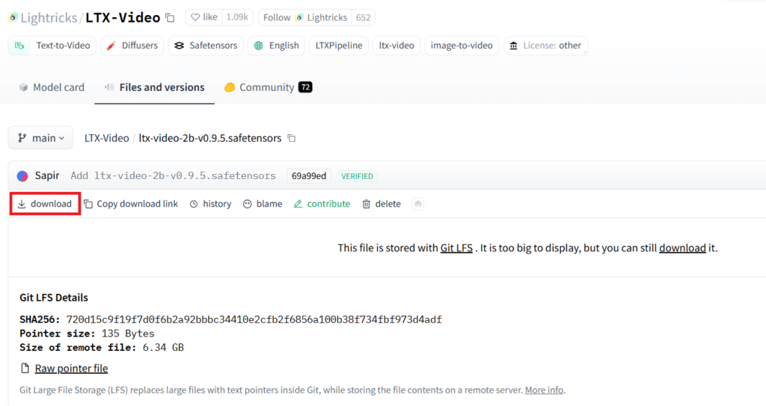This screenshot has width=766, height=406.
Task: Click LTX-Video breadcrumb folder link
Action: [106, 138]
